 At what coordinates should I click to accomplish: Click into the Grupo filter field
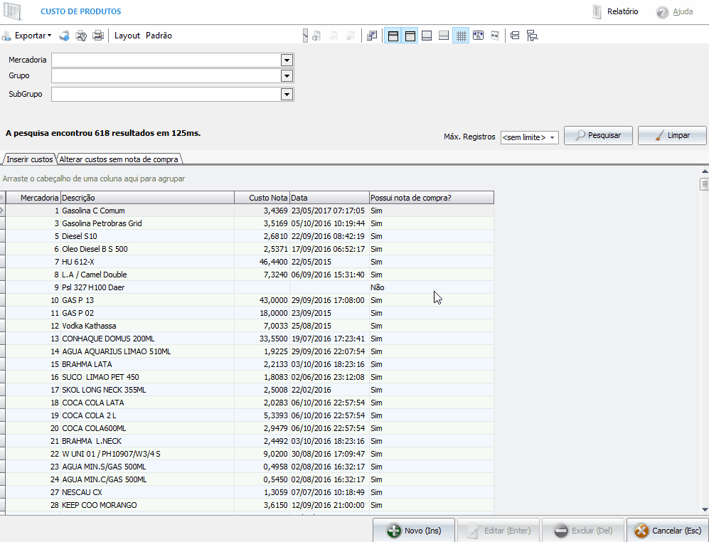coord(166,75)
